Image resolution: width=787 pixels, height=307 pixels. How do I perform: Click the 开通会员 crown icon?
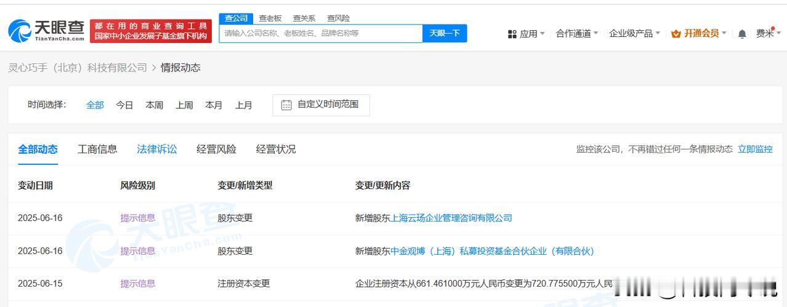(676, 34)
